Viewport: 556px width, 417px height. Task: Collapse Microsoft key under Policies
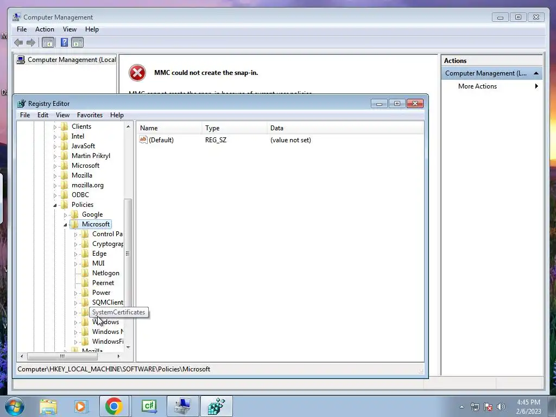click(65, 224)
